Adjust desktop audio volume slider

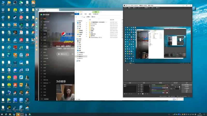click(158, 88)
